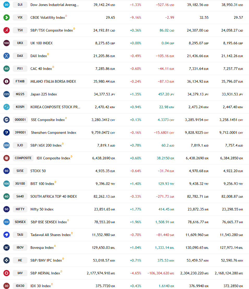This screenshot has width=249, height=289.
Task: Click the Nifty 50 logo icon
Action: [7, 209]
